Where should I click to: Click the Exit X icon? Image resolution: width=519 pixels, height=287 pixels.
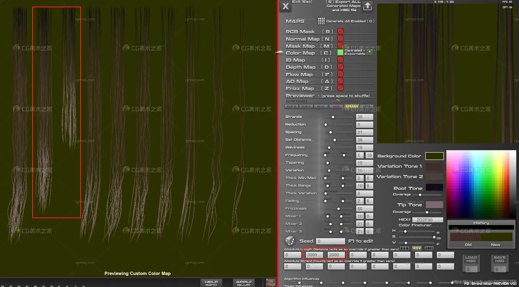click(285, 6)
